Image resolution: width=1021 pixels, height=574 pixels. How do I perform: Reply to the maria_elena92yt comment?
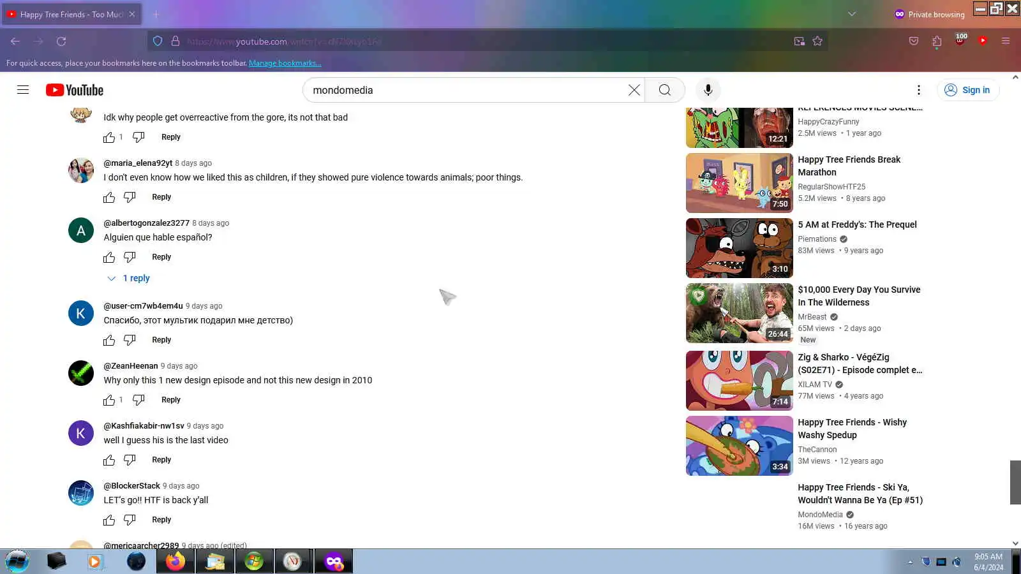click(161, 197)
